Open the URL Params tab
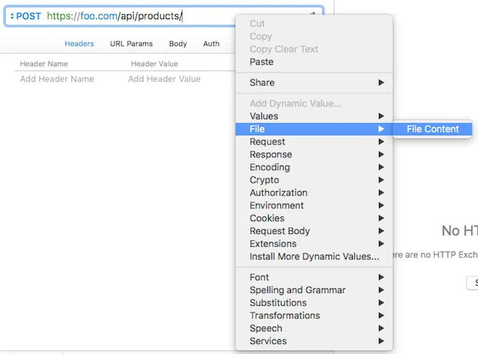The width and height of the screenshot is (478, 354). click(131, 43)
